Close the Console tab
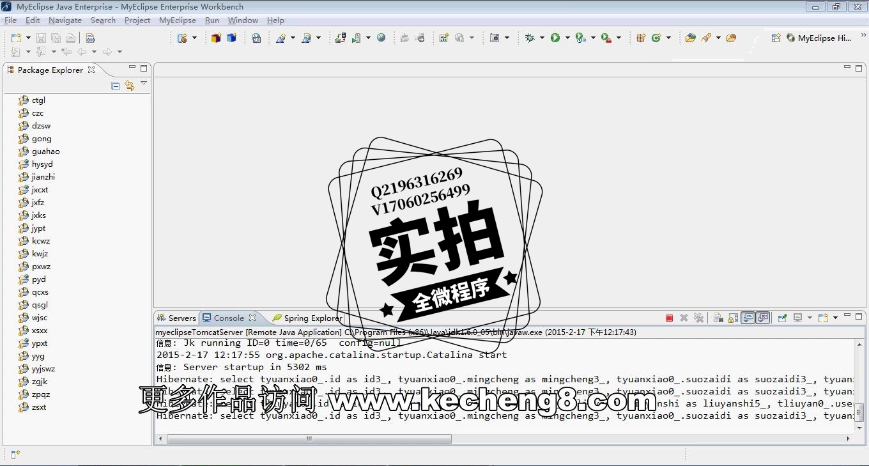 point(252,318)
